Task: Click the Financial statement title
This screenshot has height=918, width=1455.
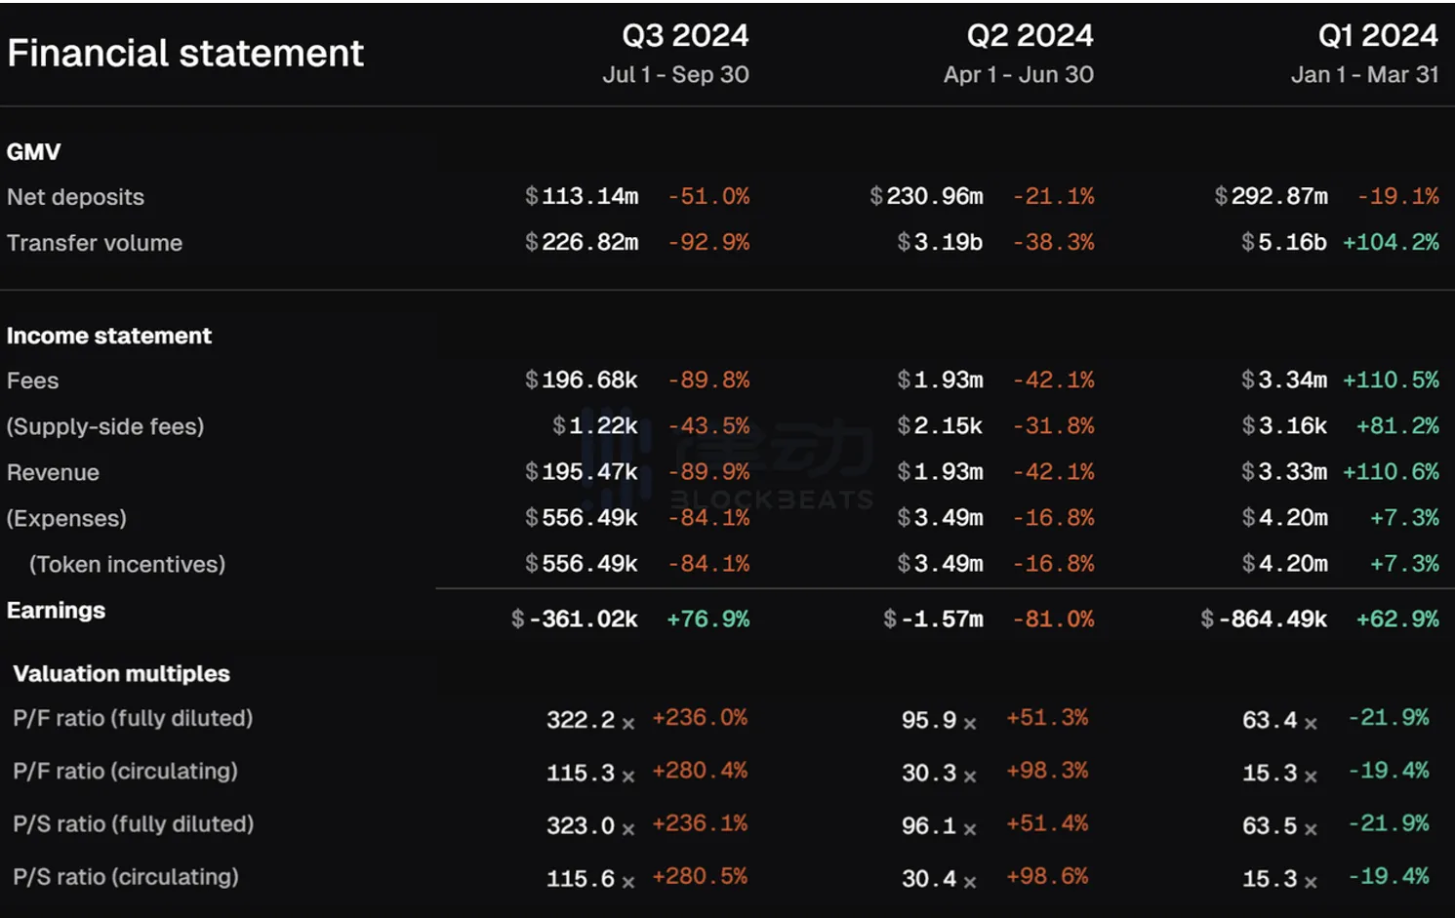Action: [x=185, y=53]
